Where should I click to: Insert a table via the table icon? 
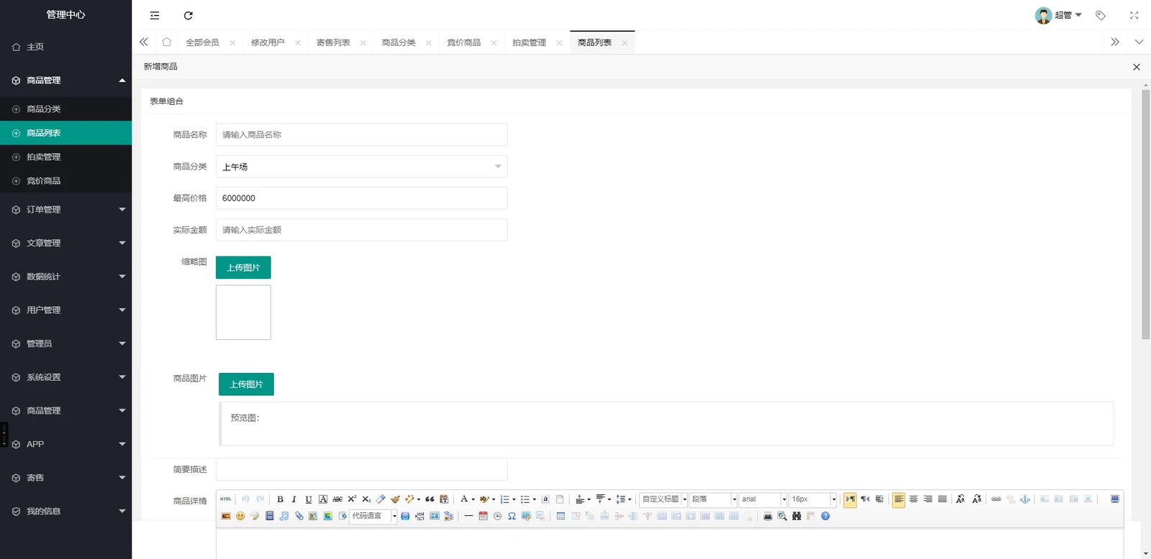tap(560, 516)
